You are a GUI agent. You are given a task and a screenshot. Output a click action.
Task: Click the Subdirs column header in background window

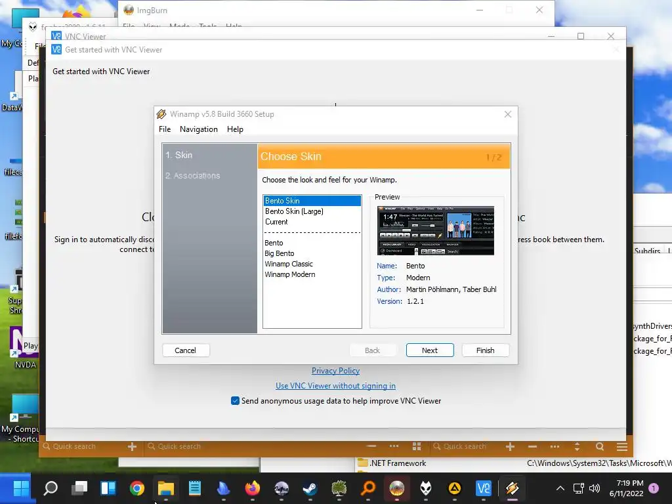(x=647, y=251)
